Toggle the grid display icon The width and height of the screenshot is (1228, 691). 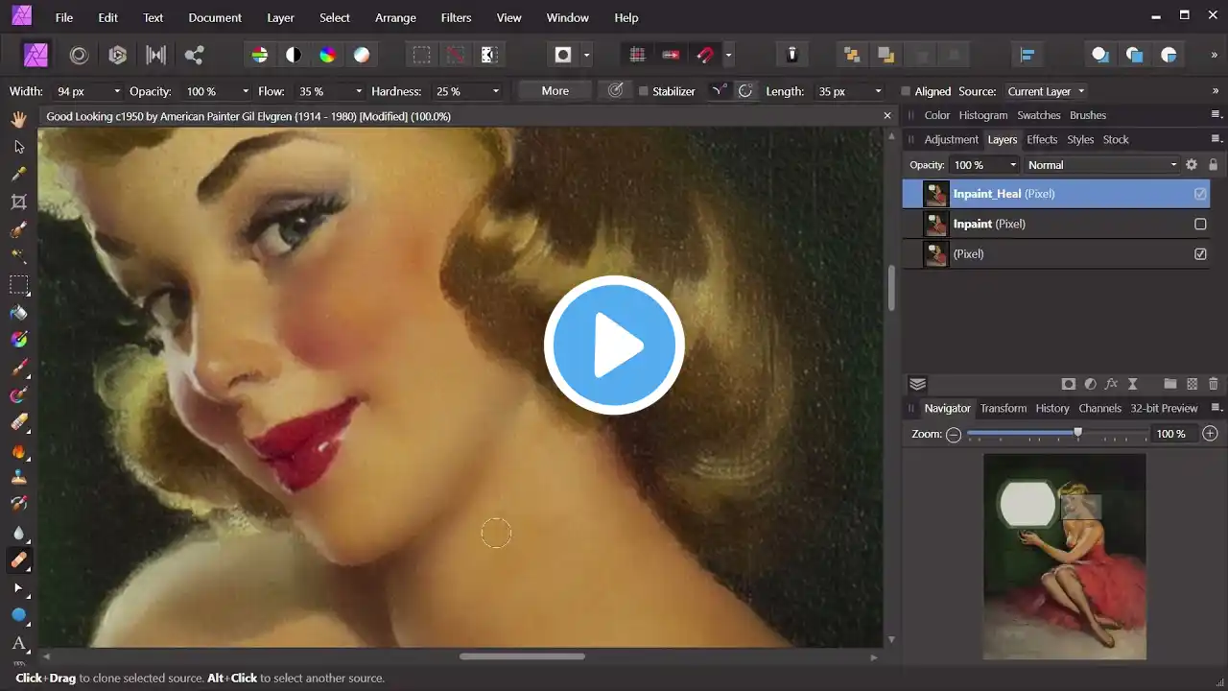637,55
